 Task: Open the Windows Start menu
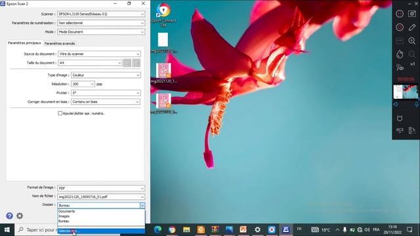tap(7, 229)
